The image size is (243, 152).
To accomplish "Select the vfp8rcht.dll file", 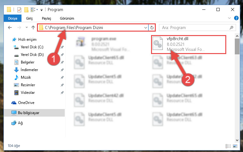I will click(x=189, y=44).
